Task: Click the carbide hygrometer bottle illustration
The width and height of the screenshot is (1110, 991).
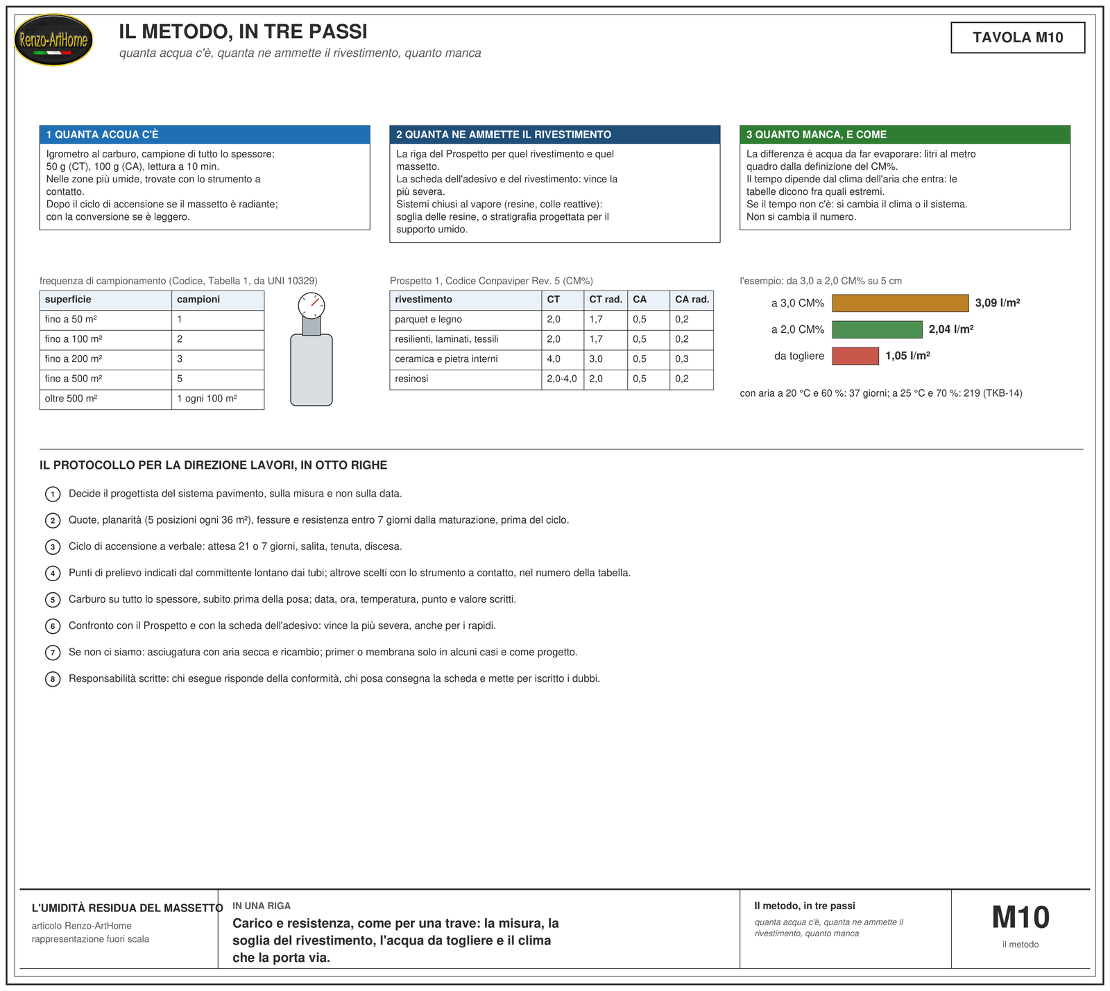Action: click(311, 350)
